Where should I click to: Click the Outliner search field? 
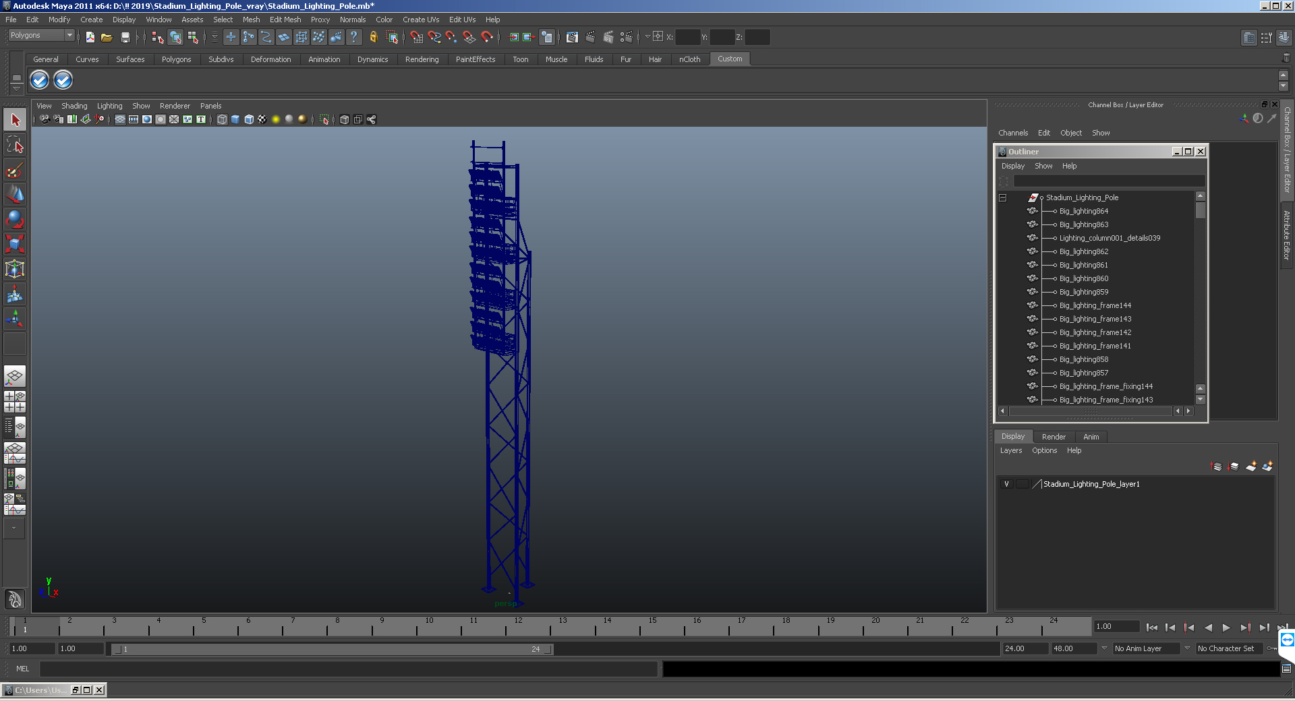tap(1109, 181)
